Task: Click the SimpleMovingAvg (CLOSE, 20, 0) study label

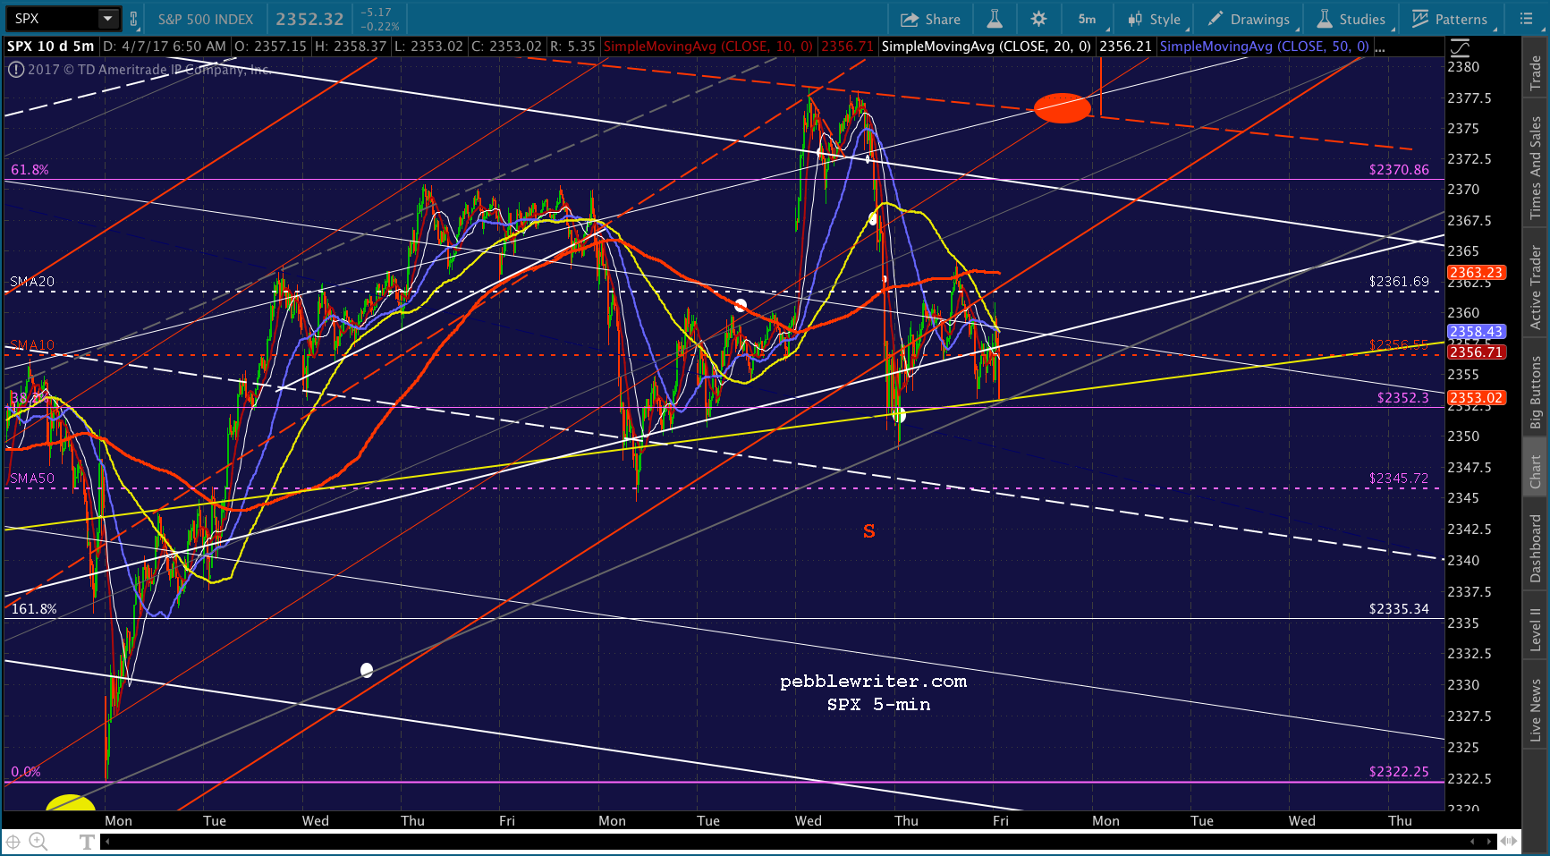Action: tap(986, 47)
